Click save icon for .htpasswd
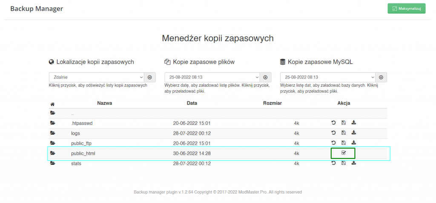Viewport: 436px width, 203px height. 344,123
